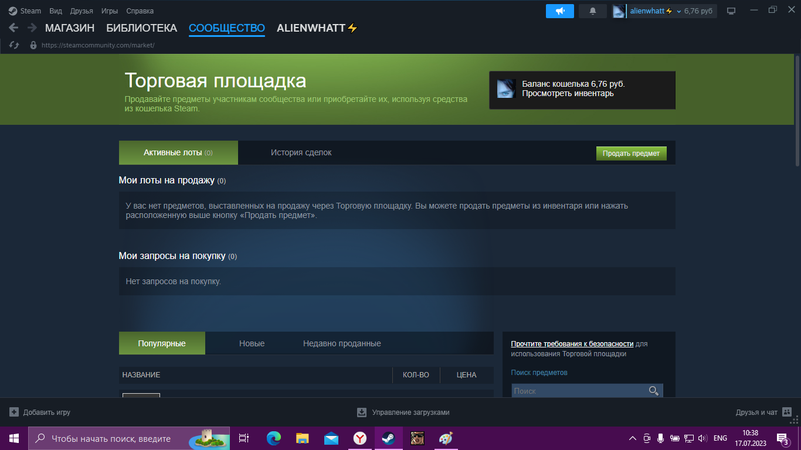This screenshot has width=801, height=450.
Task: Open the Paint palette icon on the taskbar
Action: (x=446, y=438)
